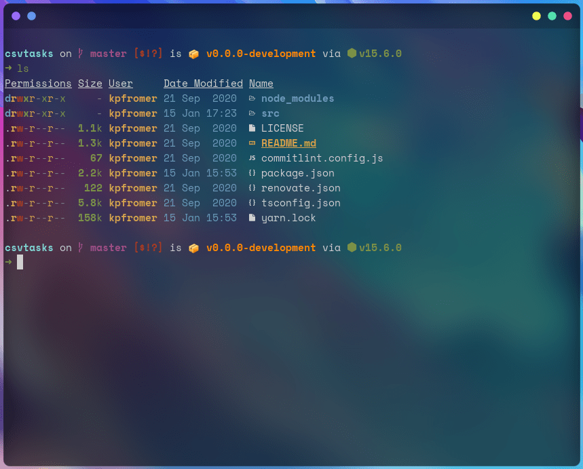Click the terminal cursor at the prompt

point(20,262)
